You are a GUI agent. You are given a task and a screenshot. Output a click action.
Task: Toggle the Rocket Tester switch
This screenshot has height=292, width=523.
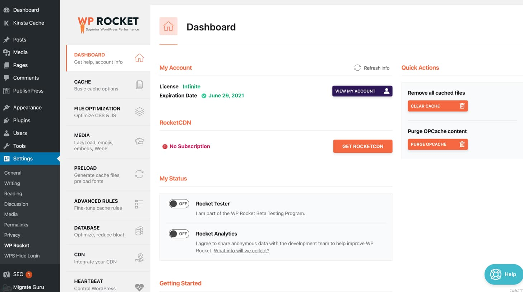point(179,204)
